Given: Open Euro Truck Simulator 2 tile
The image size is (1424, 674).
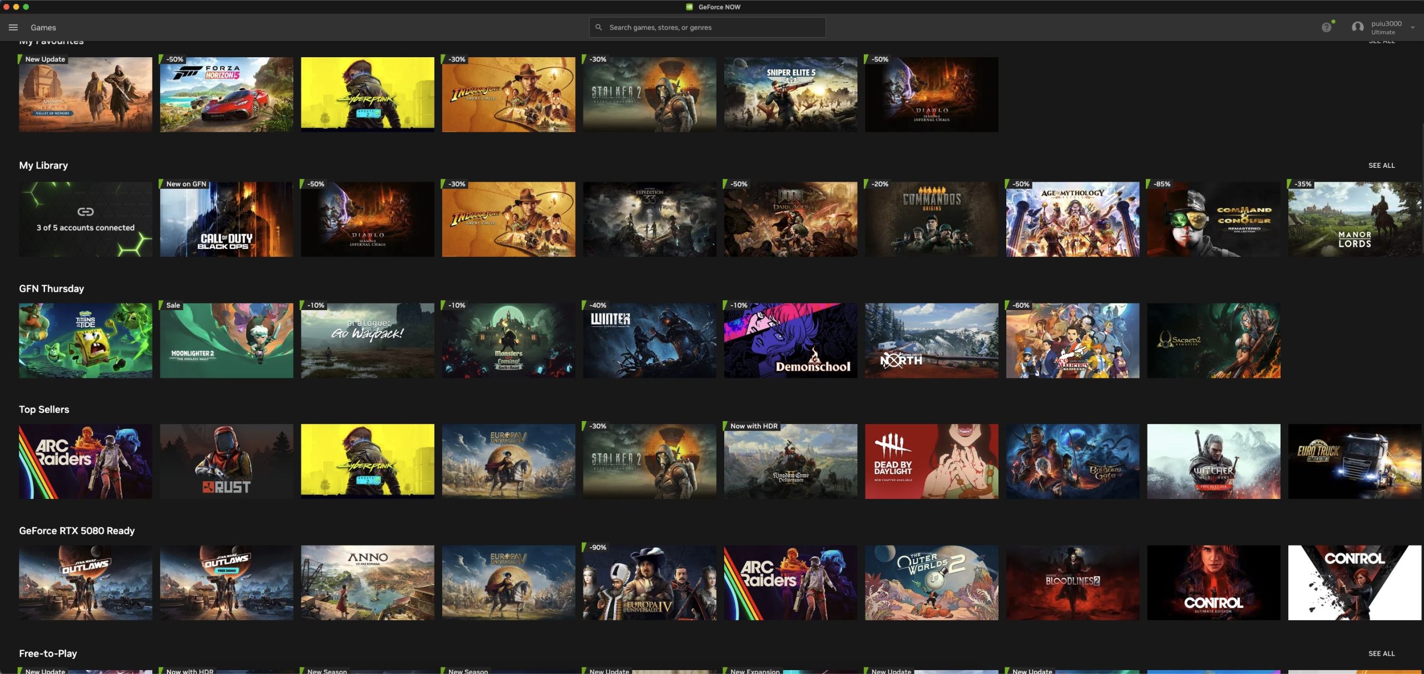Looking at the screenshot, I should (x=1354, y=462).
